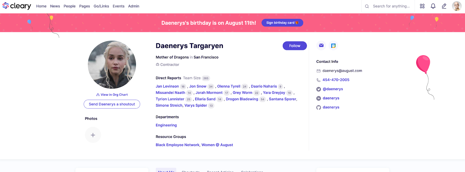
Task: Click the LinkedIn icon in Contact Info
Action: 319,98
